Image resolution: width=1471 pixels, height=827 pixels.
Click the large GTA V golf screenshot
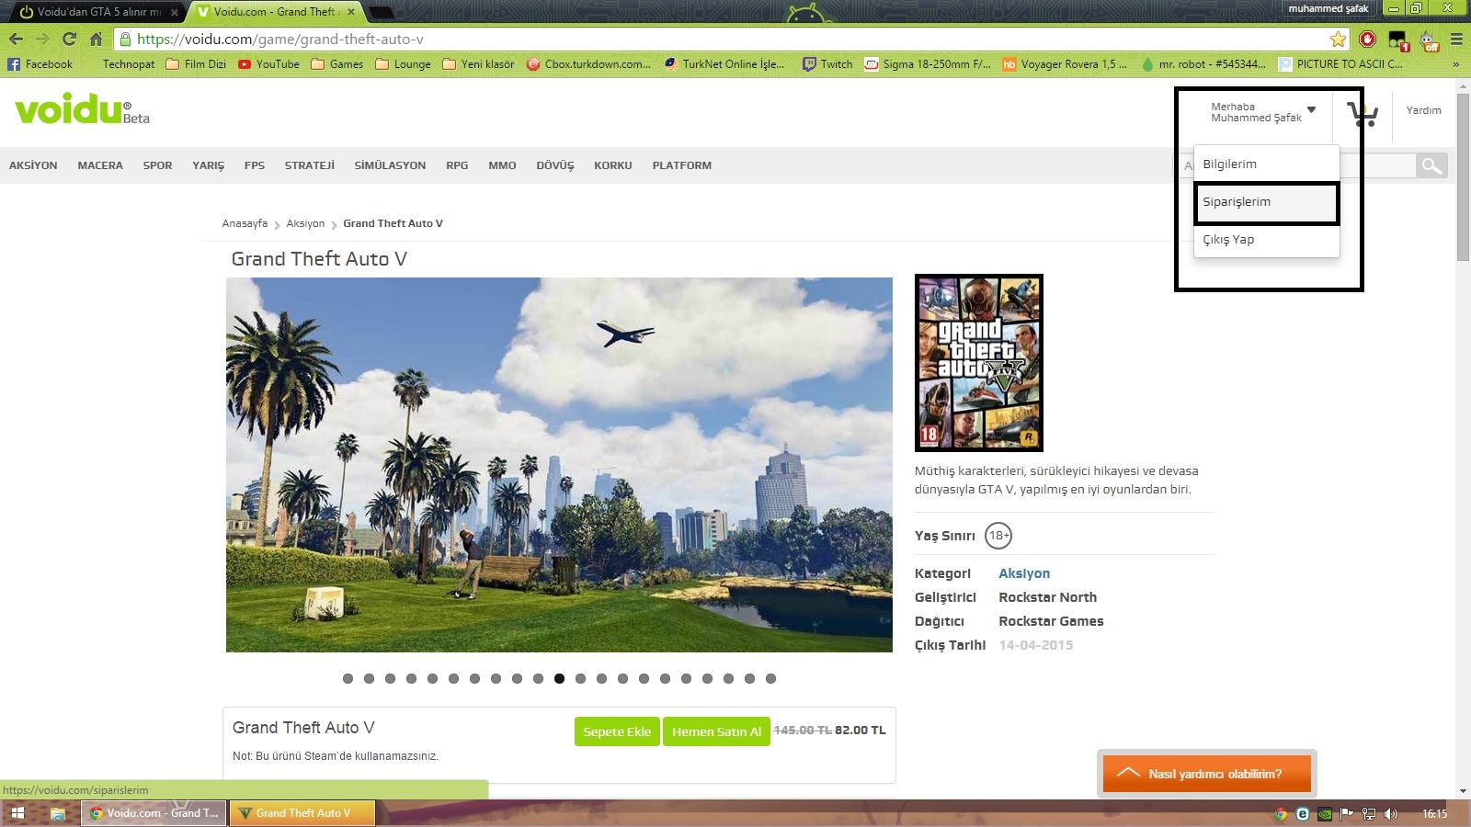coord(559,465)
